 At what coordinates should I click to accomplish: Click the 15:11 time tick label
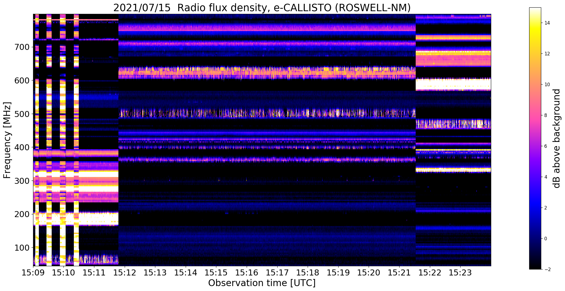(x=94, y=272)
